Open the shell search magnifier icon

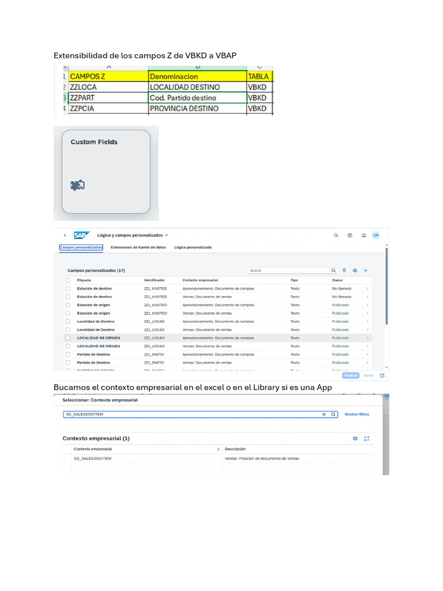pyautogui.click(x=336, y=235)
